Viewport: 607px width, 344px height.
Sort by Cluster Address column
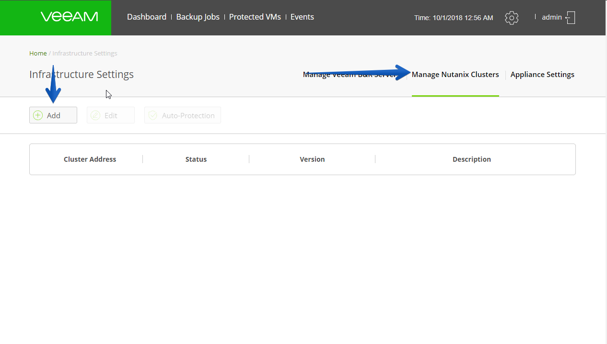[x=90, y=159]
